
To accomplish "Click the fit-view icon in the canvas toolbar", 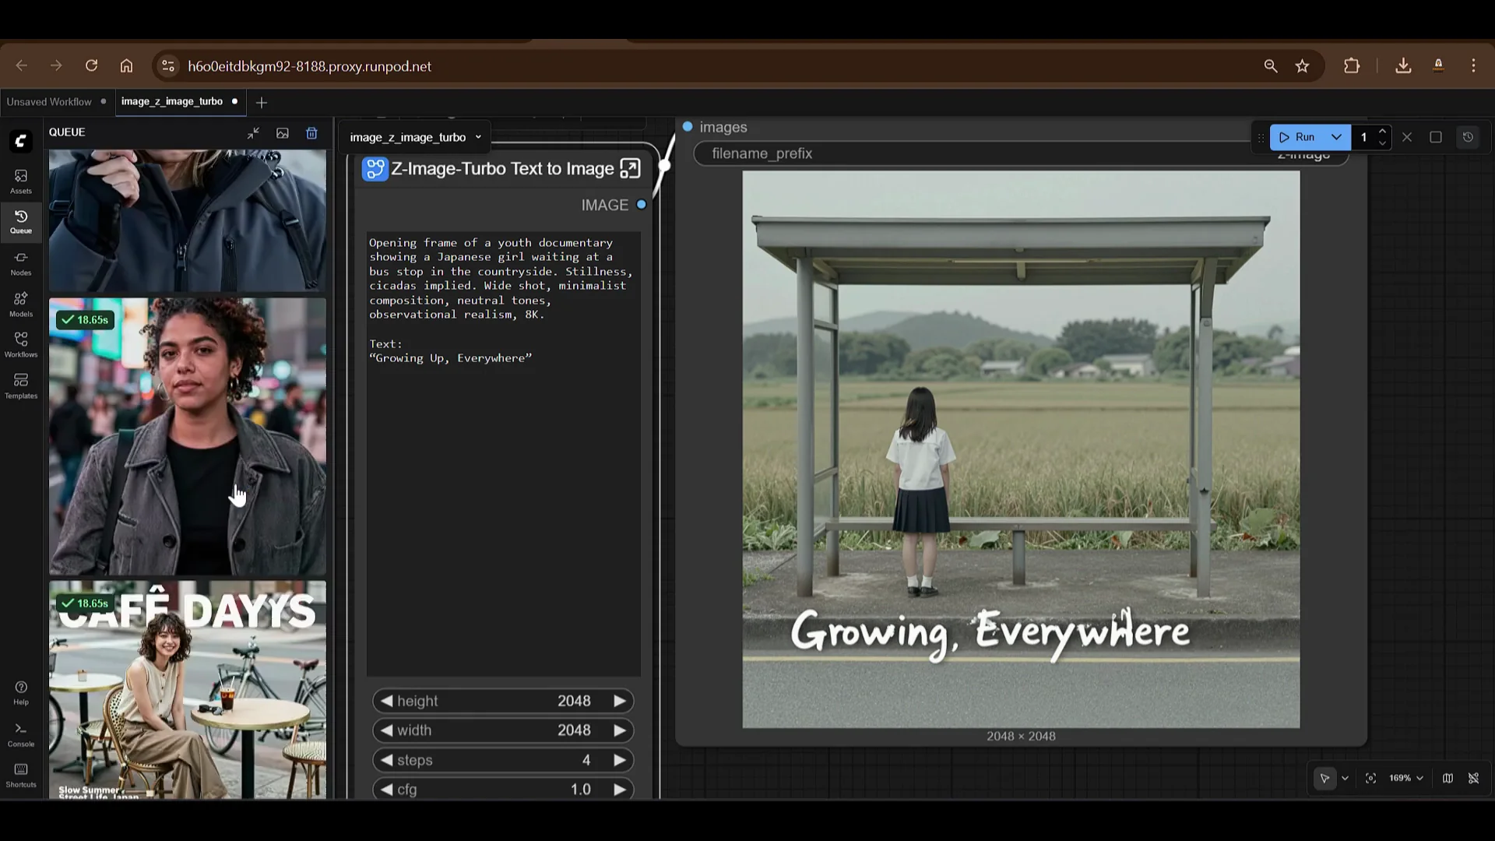I will click(1370, 778).
